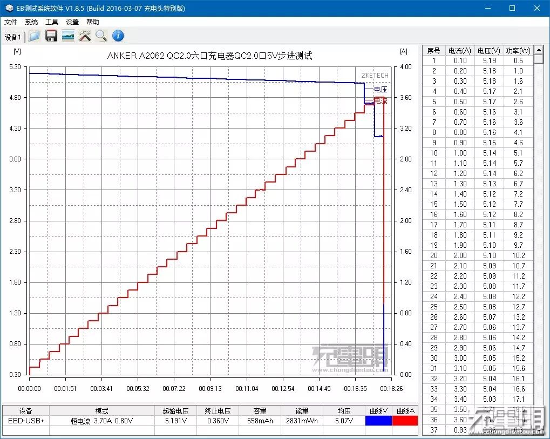
Task: Open the 系统 menu
Action: (x=31, y=22)
